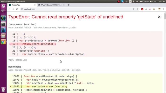Open the Terminal in the dock
The width and height of the screenshot is (166, 93).
point(3,24)
